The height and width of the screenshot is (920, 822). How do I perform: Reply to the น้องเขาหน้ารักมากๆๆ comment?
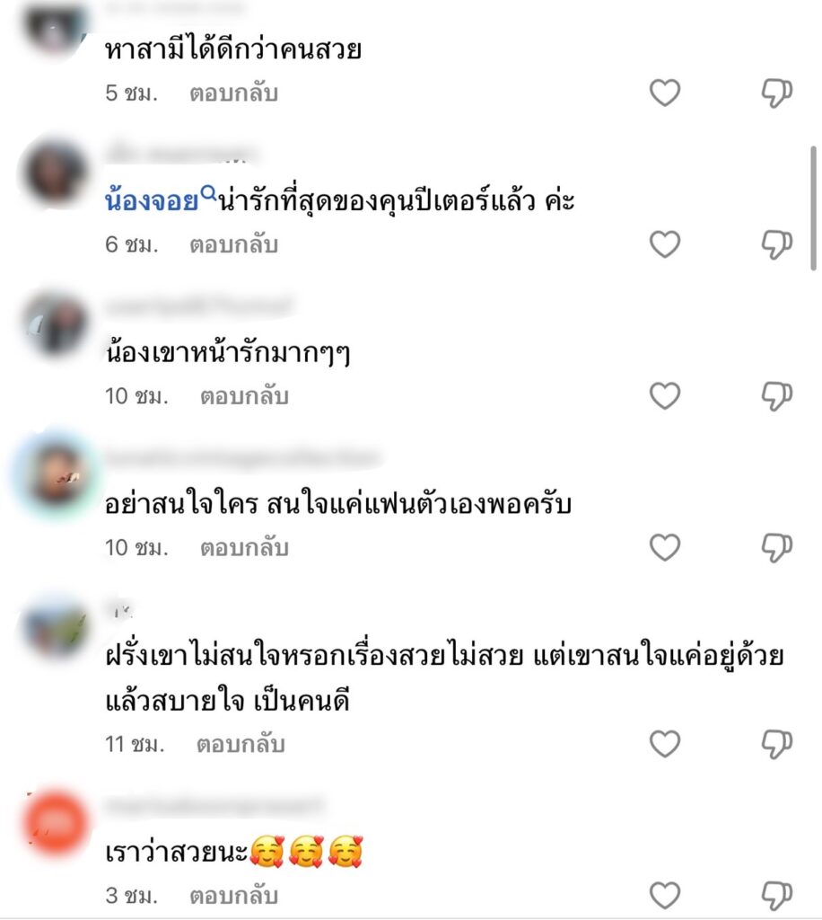coord(244,396)
